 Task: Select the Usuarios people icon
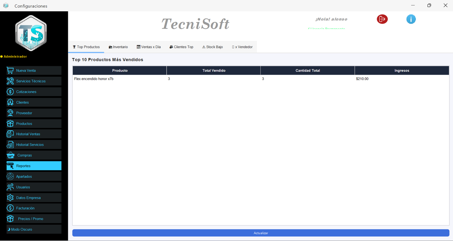(x=10, y=187)
